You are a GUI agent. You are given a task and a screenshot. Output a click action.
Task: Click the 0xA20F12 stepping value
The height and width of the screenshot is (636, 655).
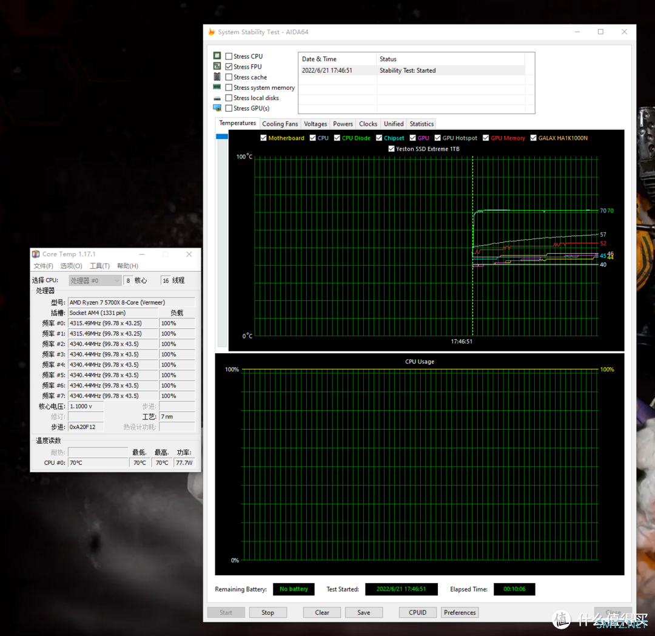tap(86, 427)
